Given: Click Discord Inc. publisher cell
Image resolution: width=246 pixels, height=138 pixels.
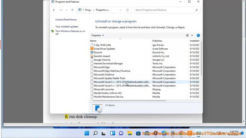Looking at the screenshot, I should 158,53.
